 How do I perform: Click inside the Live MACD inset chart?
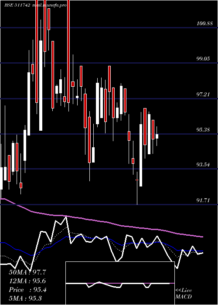120,283
